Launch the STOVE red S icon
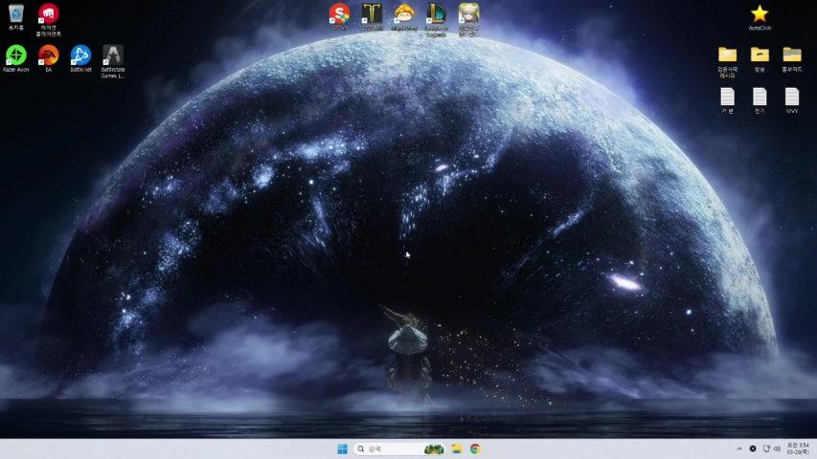 339,13
